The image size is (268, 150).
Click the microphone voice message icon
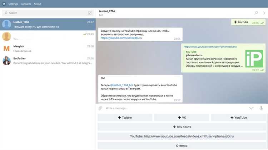tap(261, 108)
